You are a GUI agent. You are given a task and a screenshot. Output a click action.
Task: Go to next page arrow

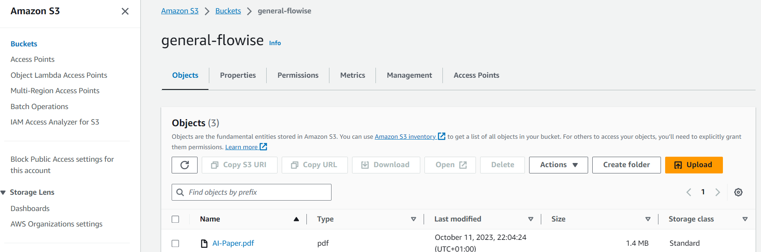(x=717, y=192)
